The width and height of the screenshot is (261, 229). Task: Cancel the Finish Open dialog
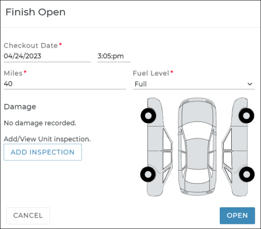point(28,215)
